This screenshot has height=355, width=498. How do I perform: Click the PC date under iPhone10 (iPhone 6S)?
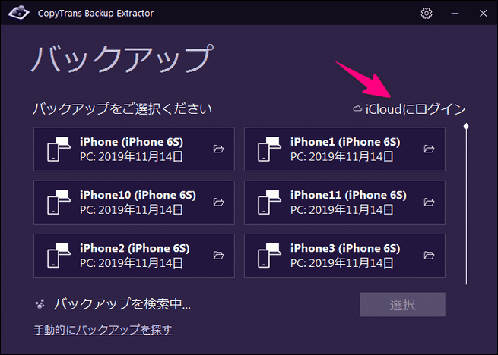tap(132, 210)
